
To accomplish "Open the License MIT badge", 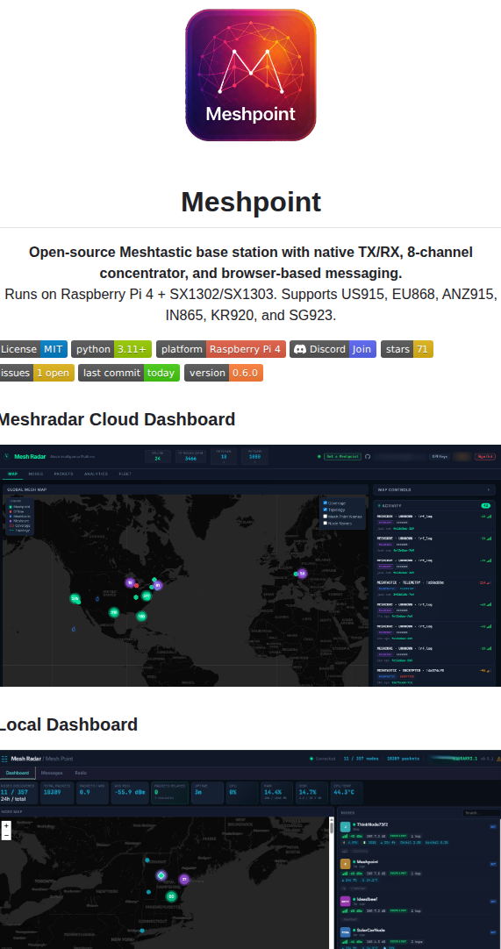I will click(33, 349).
